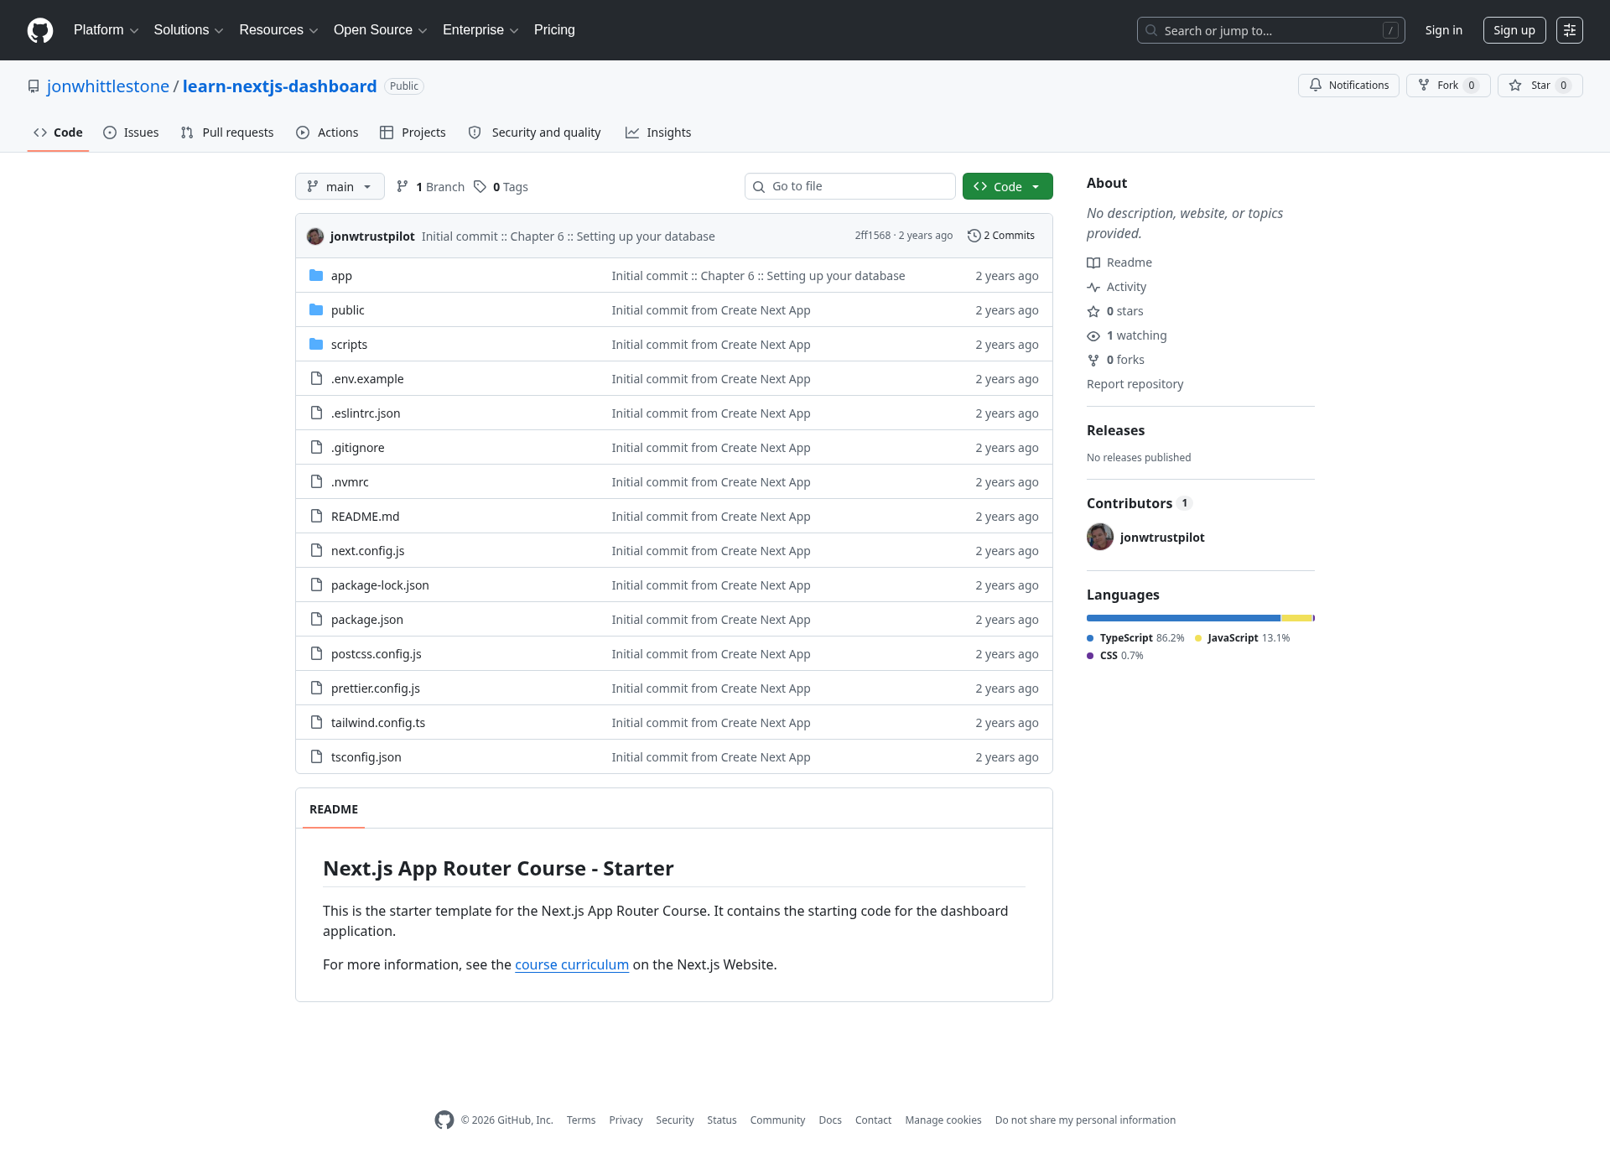
Task: Click the file icon next to .env.example
Action: [316, 378]
